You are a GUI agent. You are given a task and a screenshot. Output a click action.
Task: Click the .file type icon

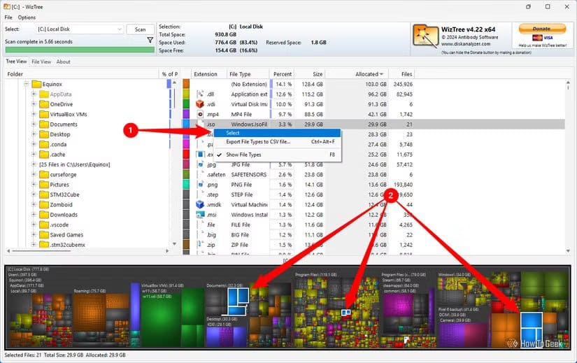(x=200, y=225)
